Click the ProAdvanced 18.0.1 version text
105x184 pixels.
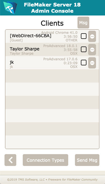60,46
